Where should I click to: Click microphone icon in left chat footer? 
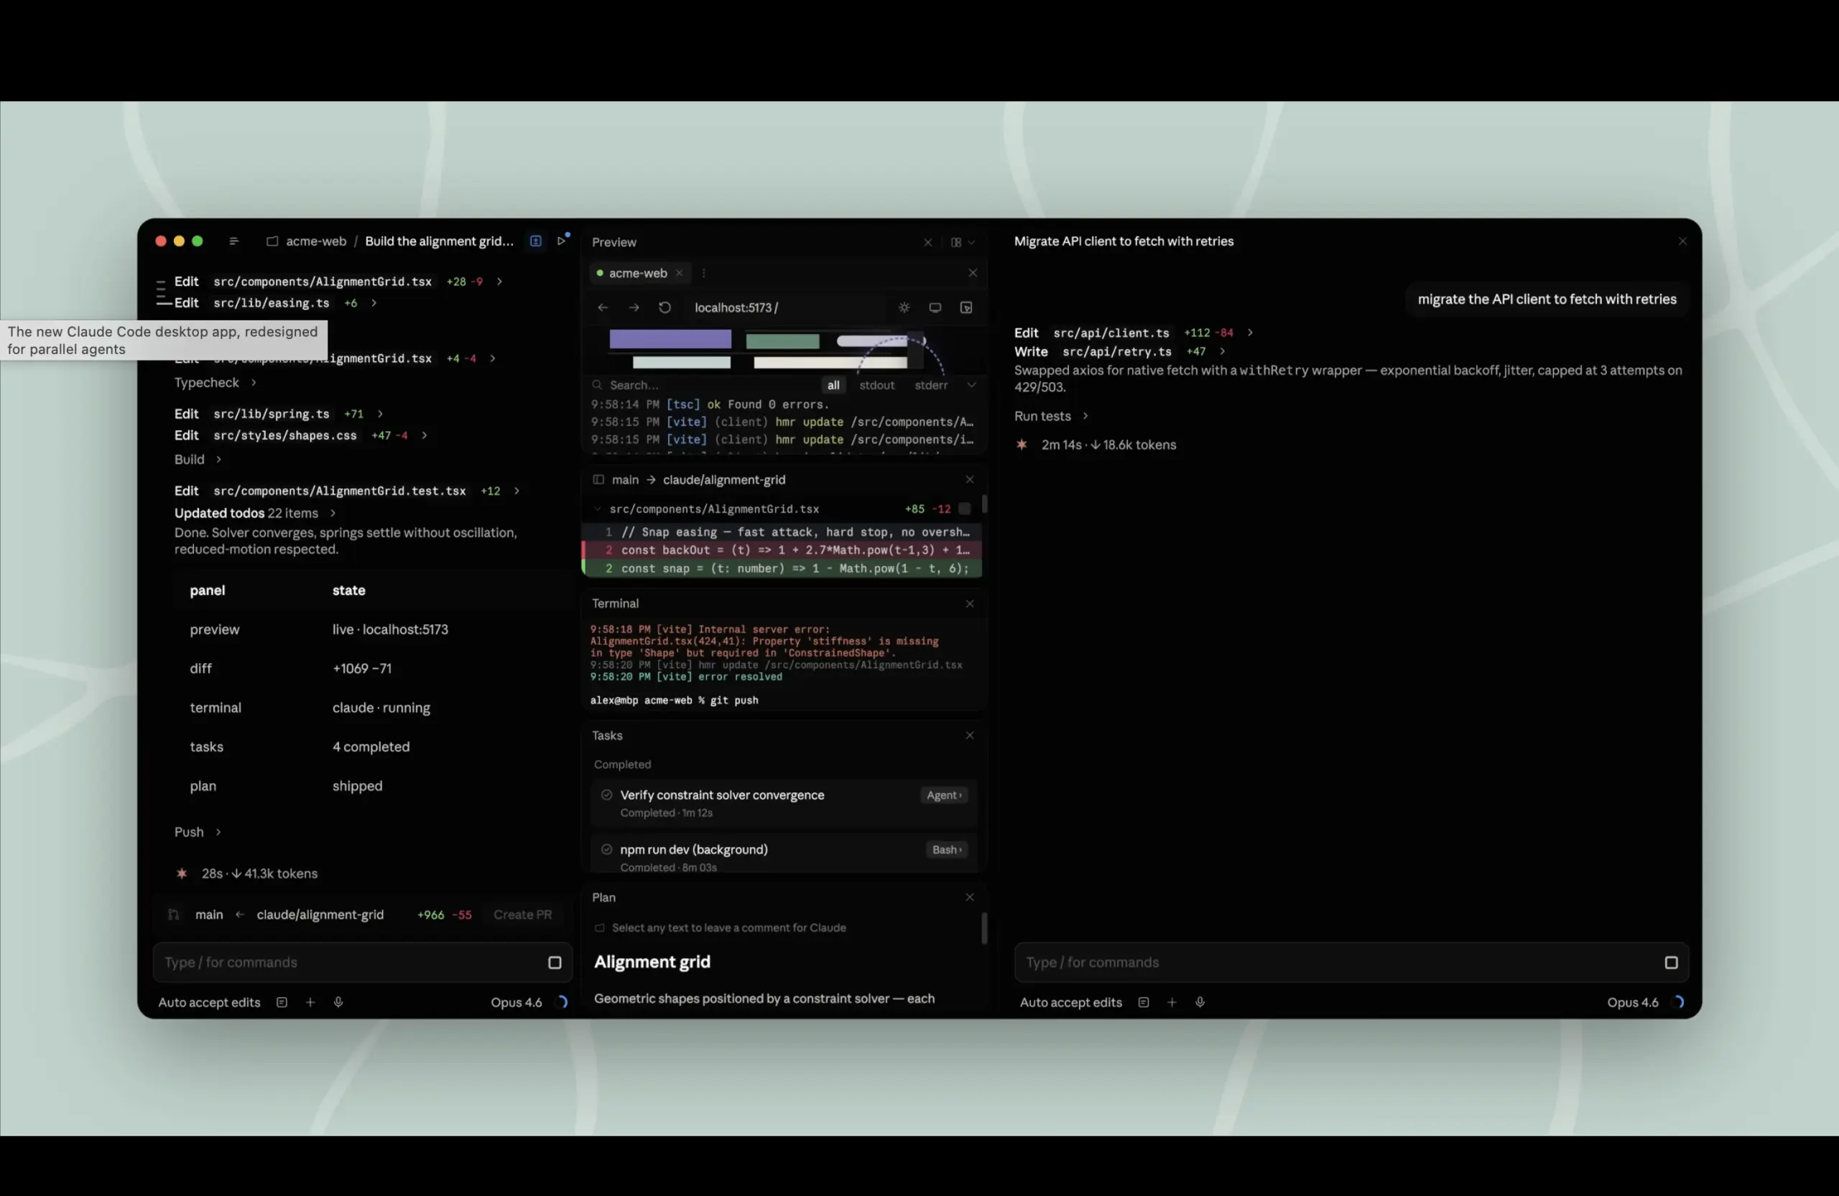tap(338, 1002)
